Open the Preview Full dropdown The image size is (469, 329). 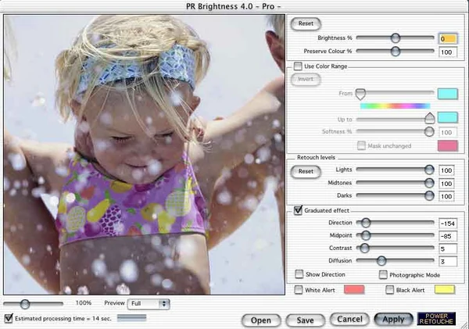pyautogui.click(x=149, y=304)
